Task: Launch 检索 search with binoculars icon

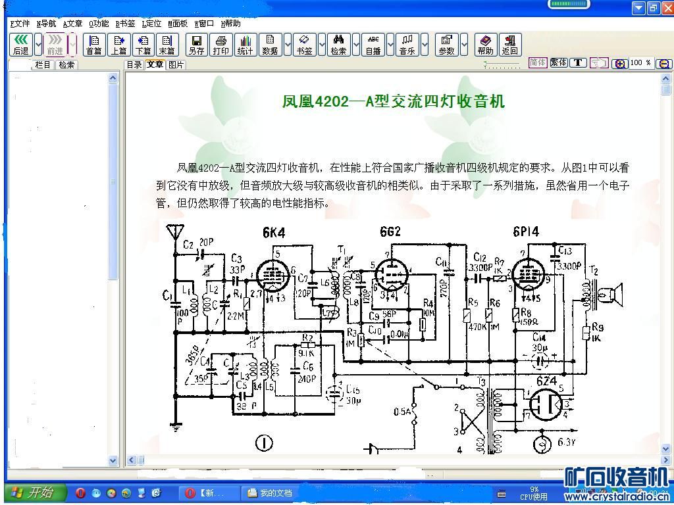Action: coord(339,45)
